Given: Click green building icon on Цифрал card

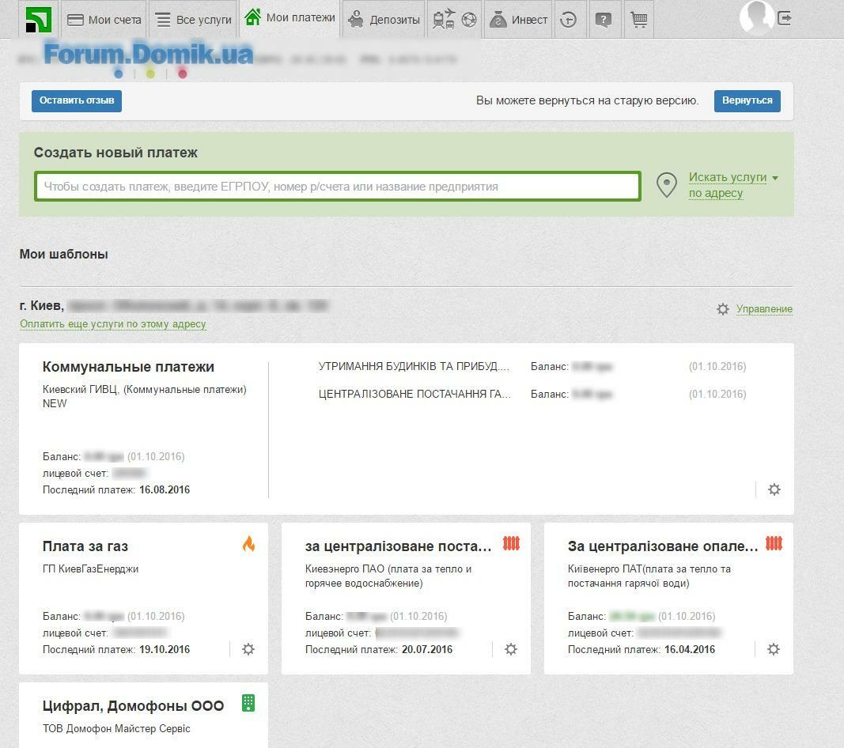Looking at the screenshot, I should point(248,703).
